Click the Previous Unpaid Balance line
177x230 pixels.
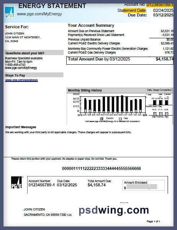(x=84, y=39)
